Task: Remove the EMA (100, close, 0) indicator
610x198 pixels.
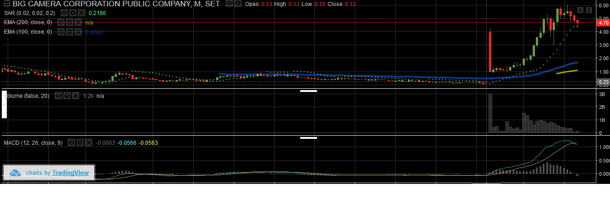Action: 78,32
